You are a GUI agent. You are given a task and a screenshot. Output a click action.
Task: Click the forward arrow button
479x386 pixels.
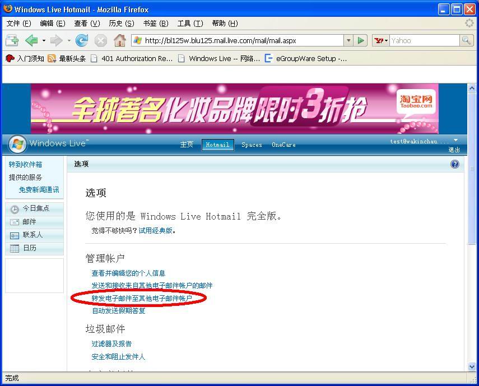point(57,40)
